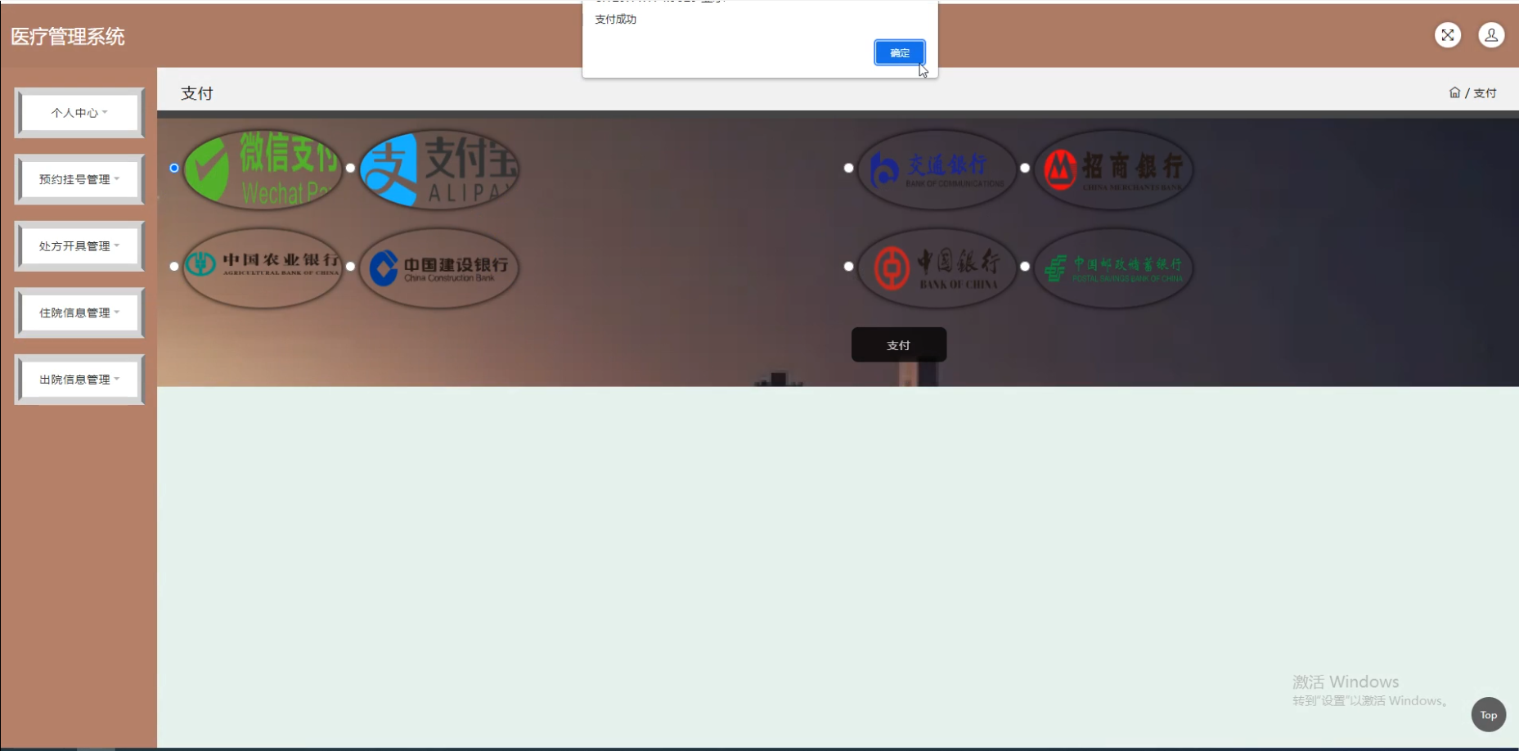Toggle the fullscreen icon in header
The image size is (1519, 751).
click(1448, 35)
